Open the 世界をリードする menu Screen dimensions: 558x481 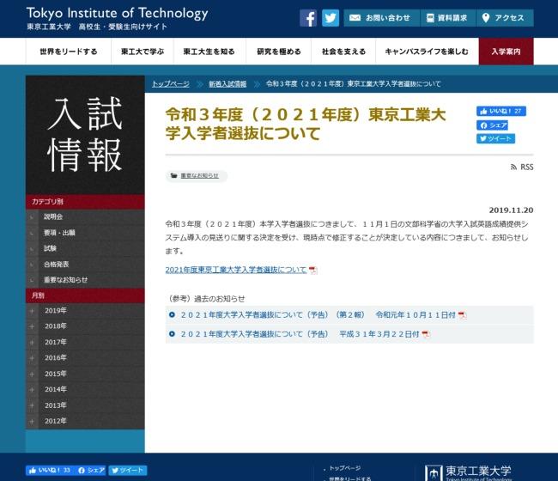pyautogui.click(x=69, y=52)
